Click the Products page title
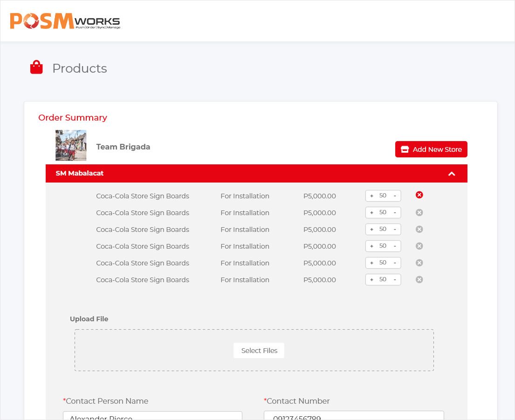 click(x=80, y=68)
